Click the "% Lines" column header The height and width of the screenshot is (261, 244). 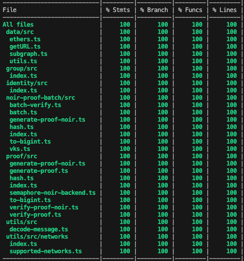click(224, 10)
